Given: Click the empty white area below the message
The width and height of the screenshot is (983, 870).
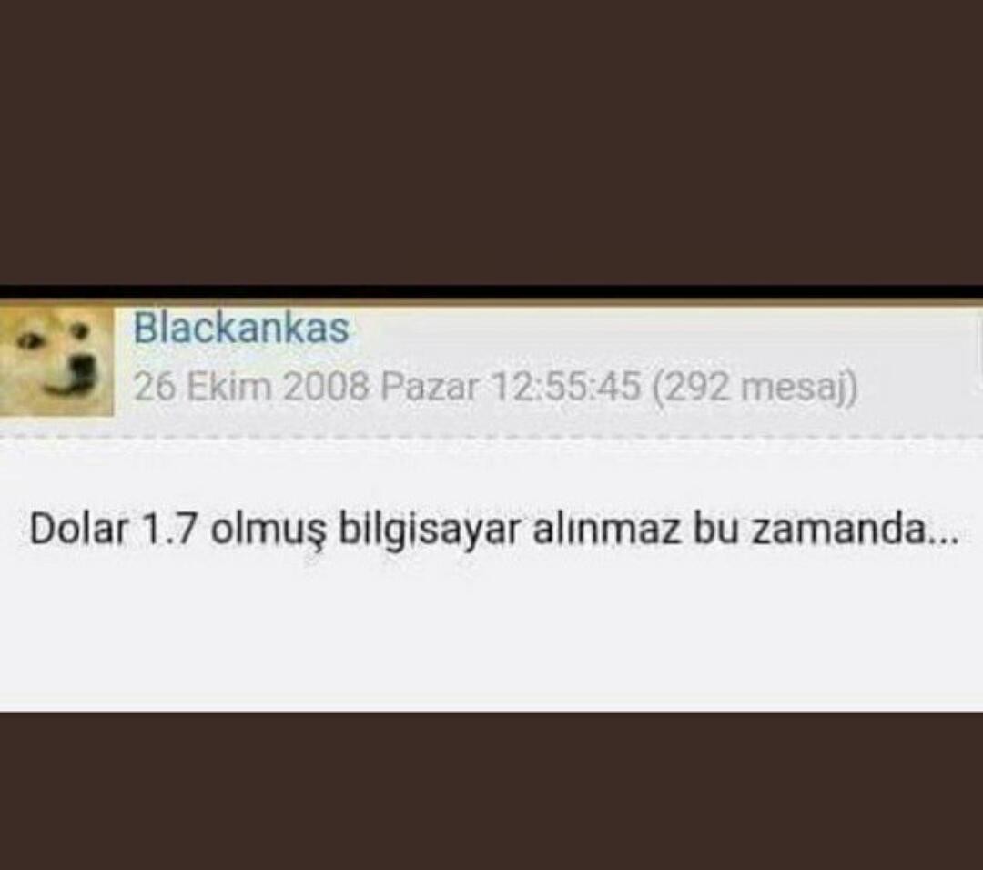Looking at the screenshot, I should [x=491, y=633].
